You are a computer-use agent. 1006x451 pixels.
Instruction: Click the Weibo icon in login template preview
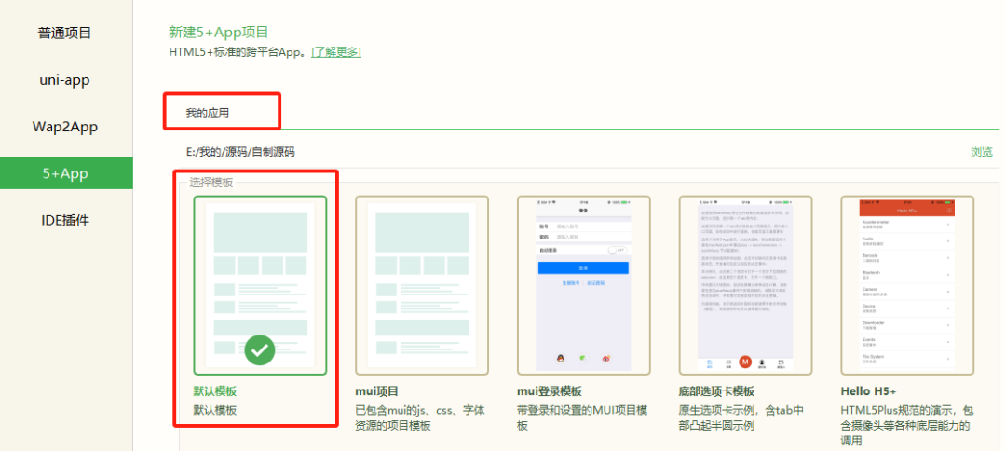(607, 357)
